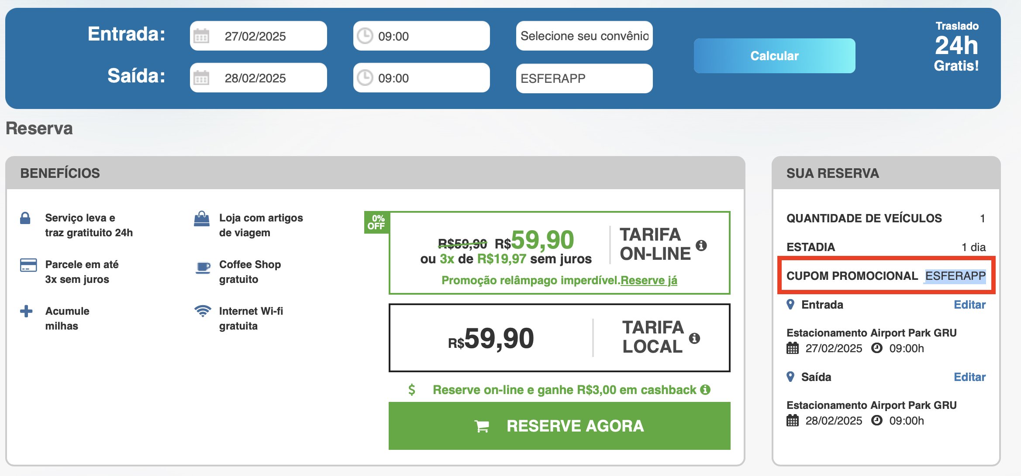Click the Entrada date calendar icon
1021x476 pixels.
pyautogui.click(x=201, y=36)
